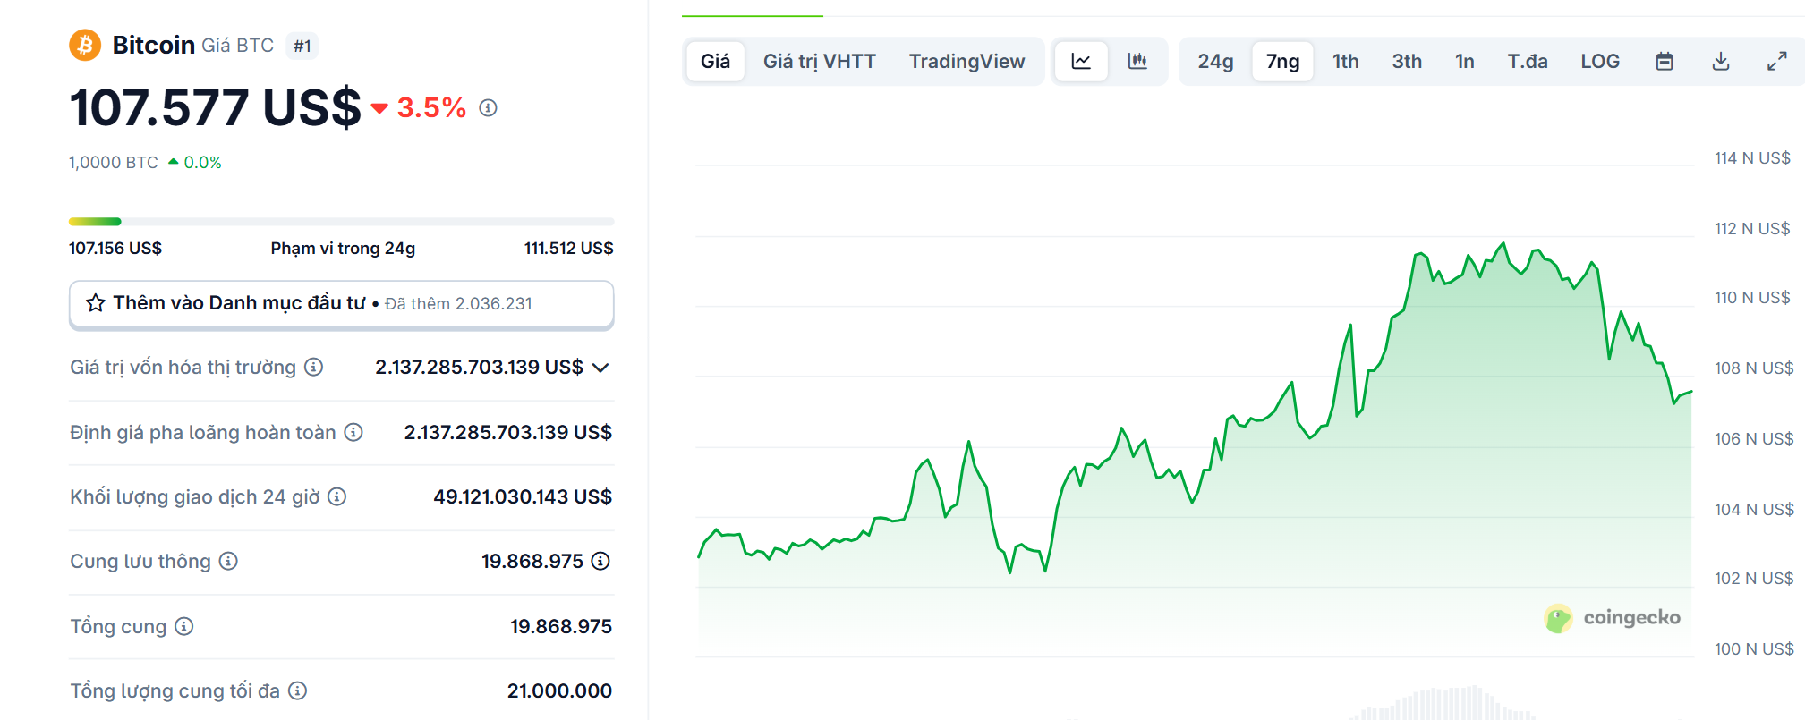Viewport: 1805px width, 720px height.
Task: Set chart range to 24g
Action: [x=1215, y=61]
